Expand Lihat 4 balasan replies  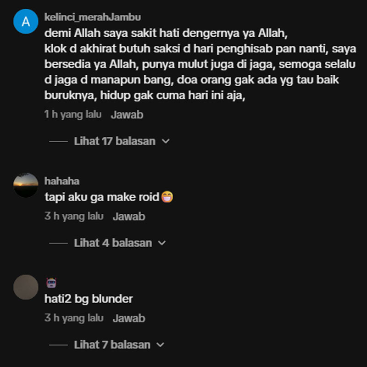(x=113, y=243)
